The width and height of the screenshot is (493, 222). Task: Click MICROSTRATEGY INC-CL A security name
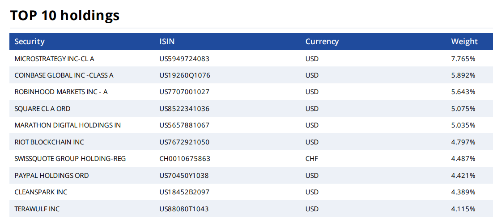click(x=54, y=58)
